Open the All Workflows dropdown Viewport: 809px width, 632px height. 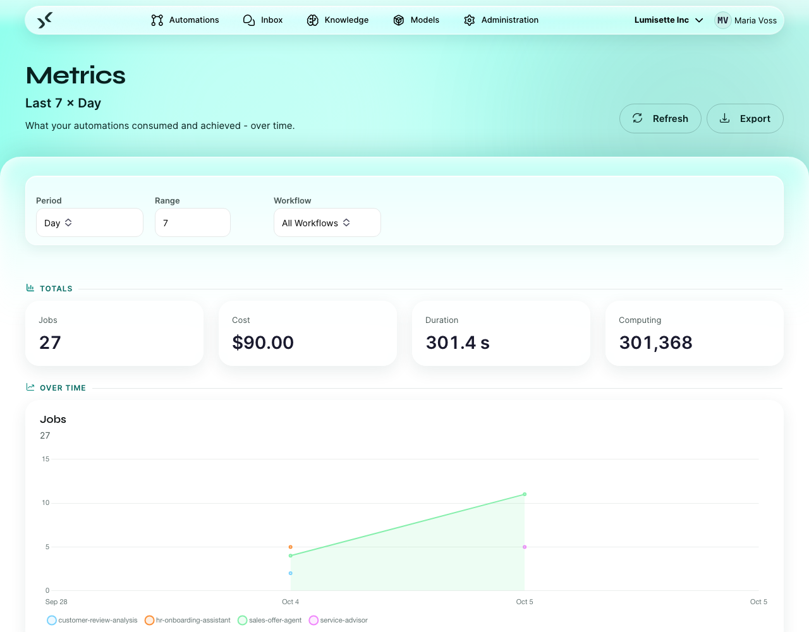coord(327,222)
